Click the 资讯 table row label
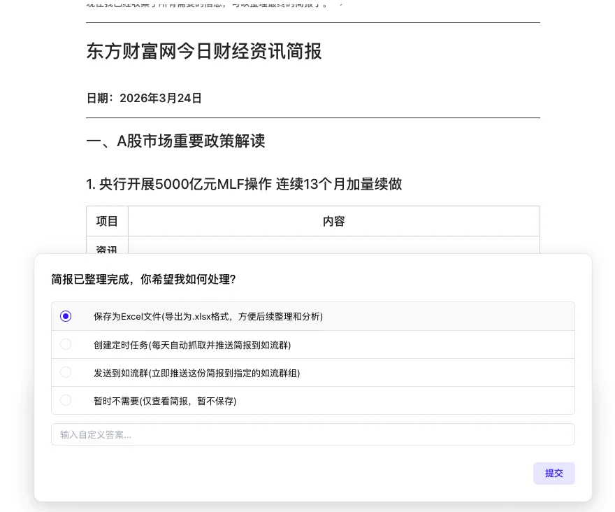The image size is (615, 512). [106, 250]
